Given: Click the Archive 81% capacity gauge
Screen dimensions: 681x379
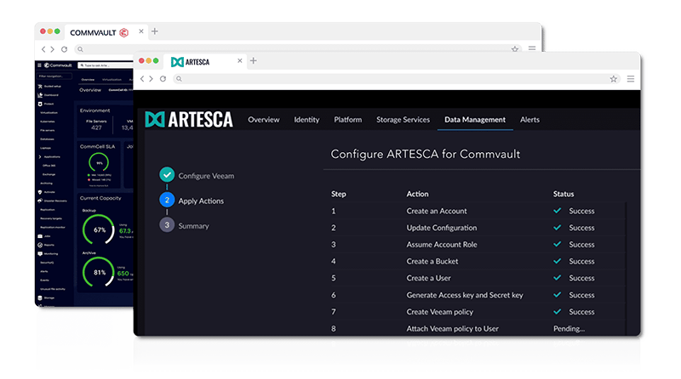Looking at the screenshot, I should coord(99,272).
